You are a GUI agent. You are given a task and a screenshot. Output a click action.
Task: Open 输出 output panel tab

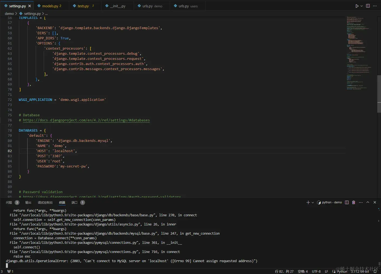pos(28,203)
